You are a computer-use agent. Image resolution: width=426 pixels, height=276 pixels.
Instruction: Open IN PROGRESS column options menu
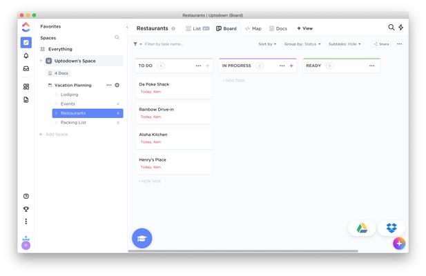coord(282,66)
